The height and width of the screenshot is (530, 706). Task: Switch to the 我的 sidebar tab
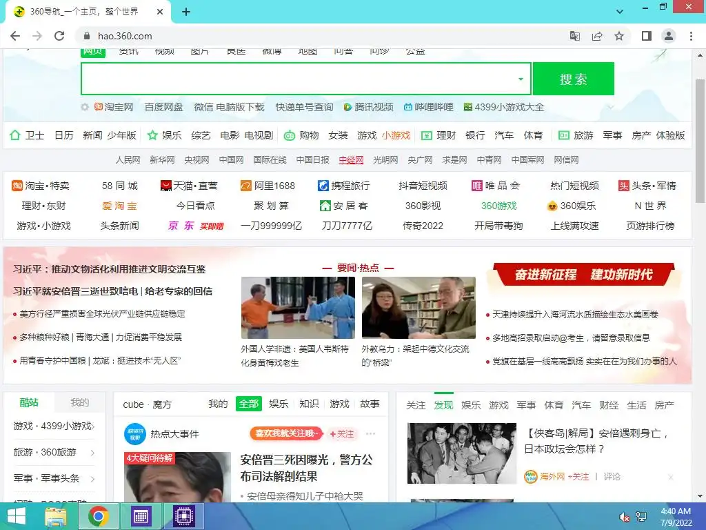(80, 402)
